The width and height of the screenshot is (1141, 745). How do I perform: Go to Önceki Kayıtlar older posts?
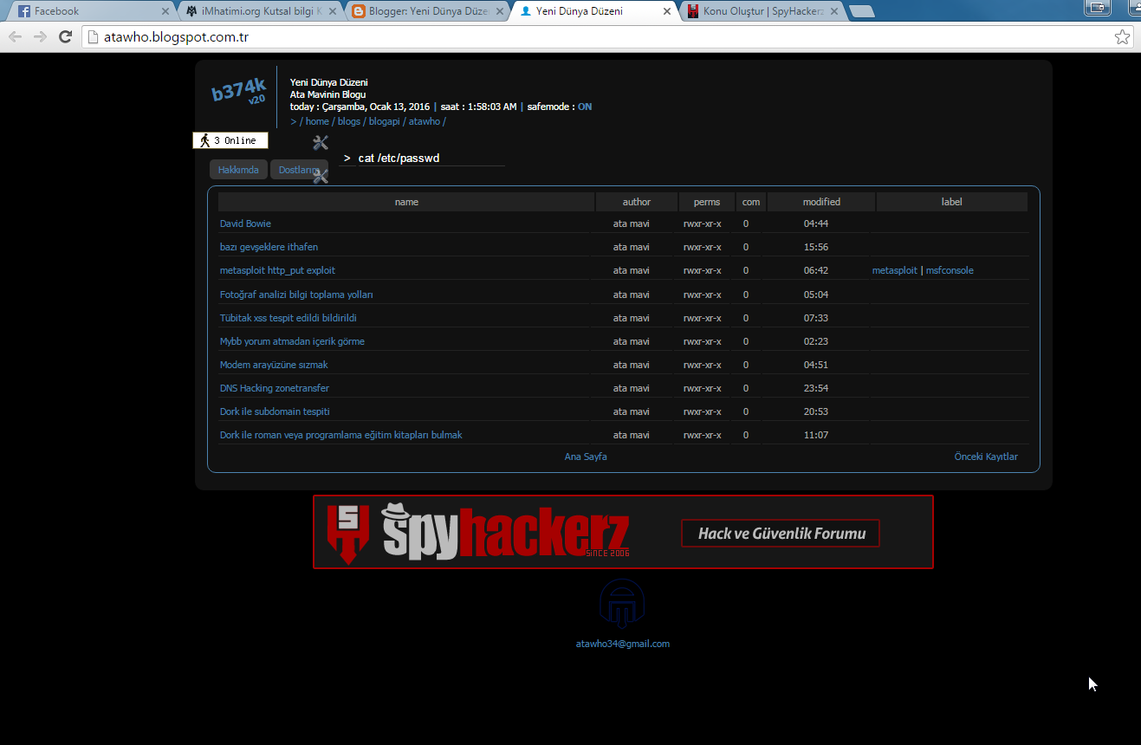986,457
